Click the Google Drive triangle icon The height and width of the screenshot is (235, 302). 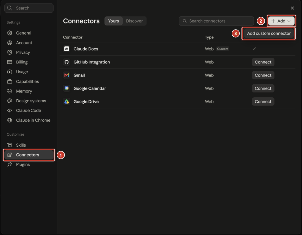[67, 101]
